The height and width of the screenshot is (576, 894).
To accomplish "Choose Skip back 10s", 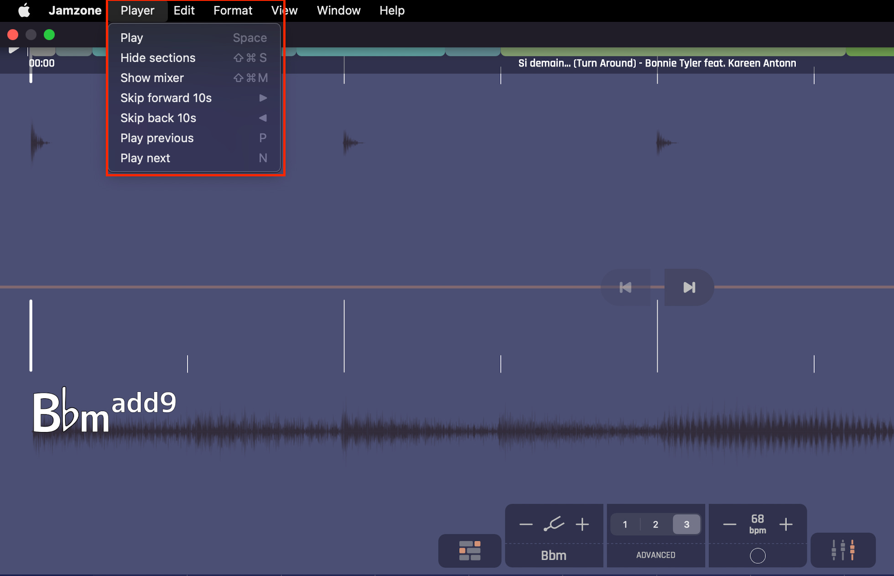I will 194,118.
